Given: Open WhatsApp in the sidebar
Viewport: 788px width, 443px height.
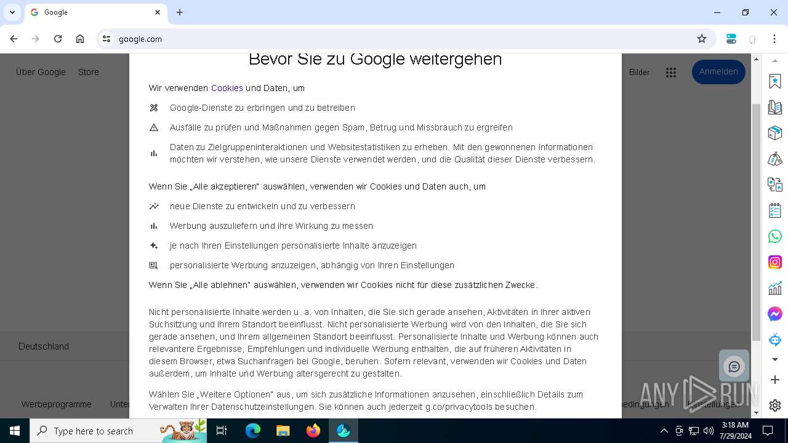Looking at the screenshot, I should click(775, 236).
